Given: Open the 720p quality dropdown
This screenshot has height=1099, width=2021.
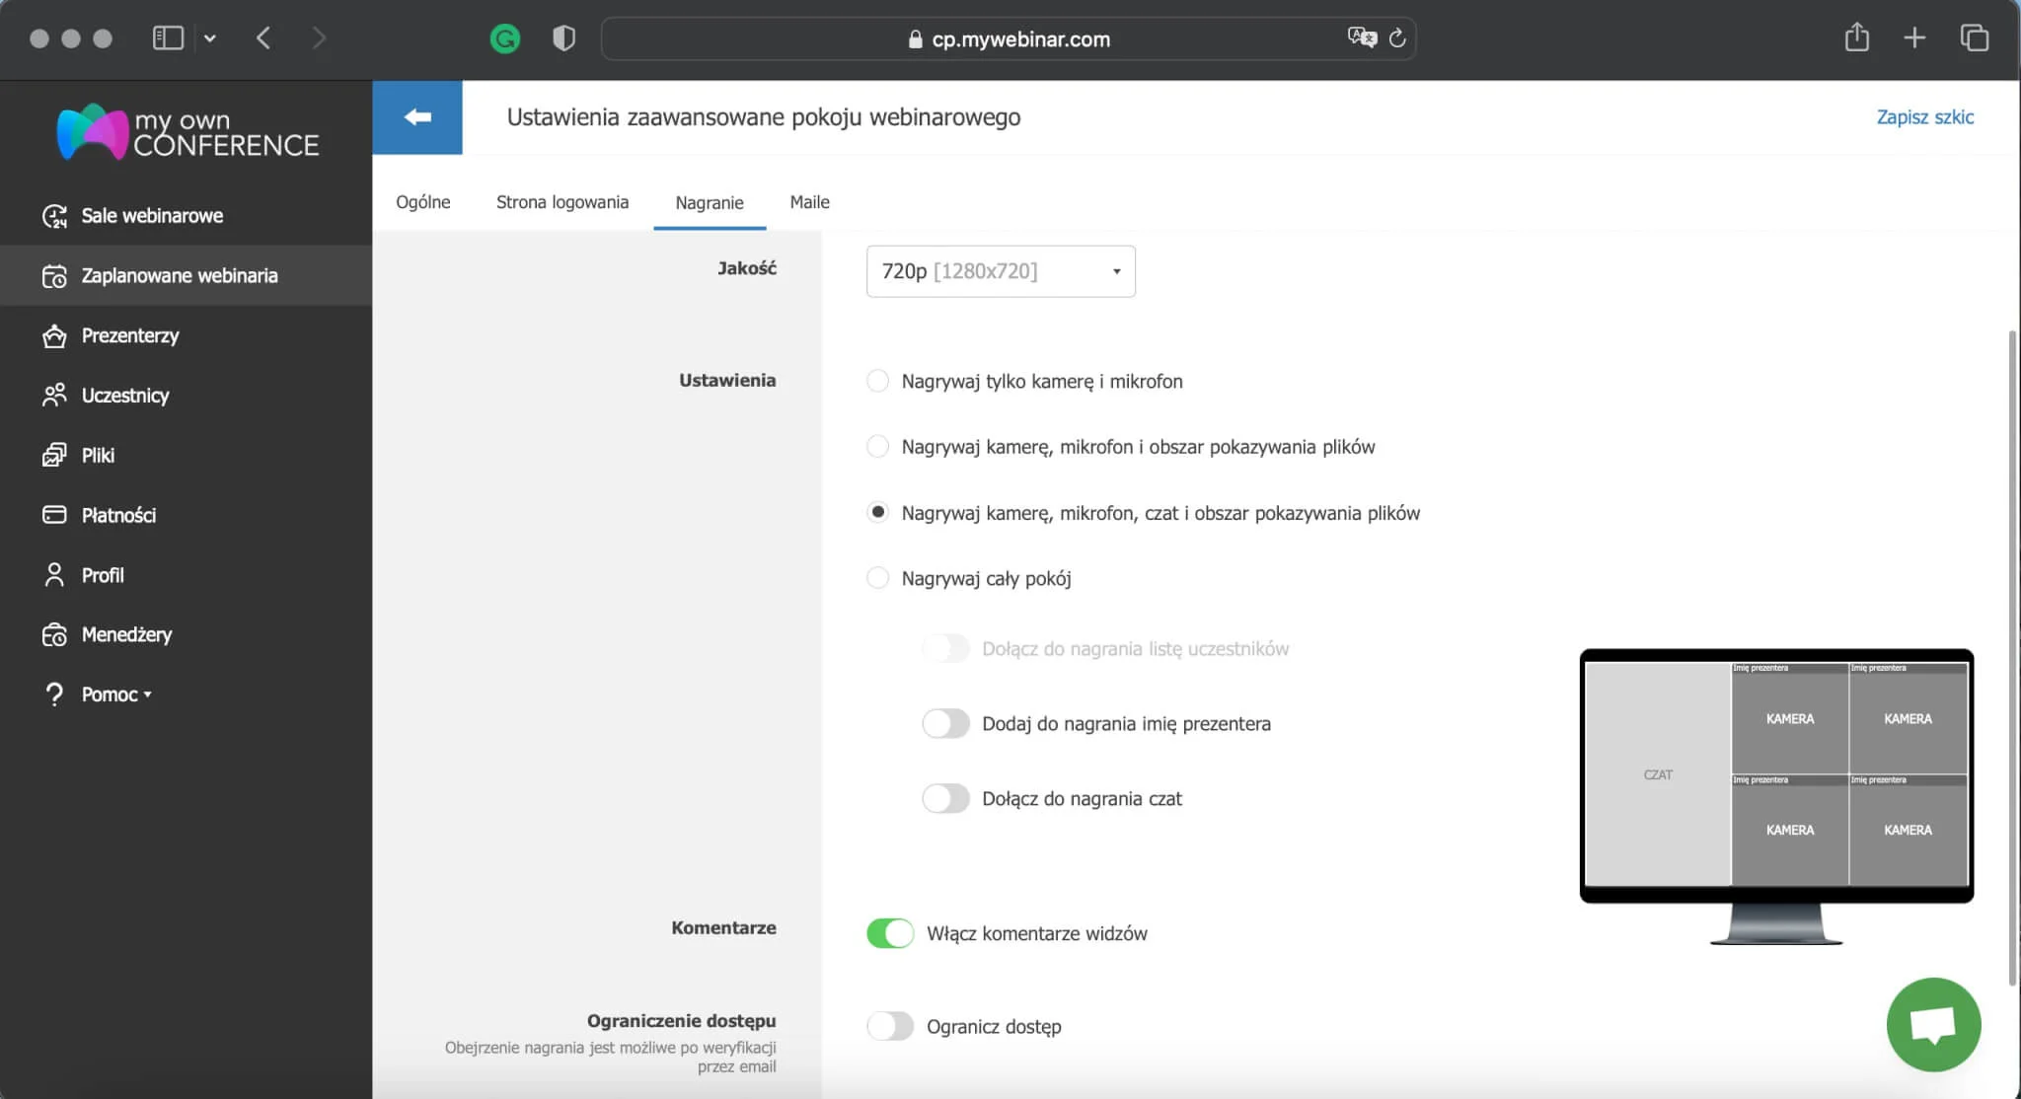Looking at the screenshot, I should pyautogui.click(x=1000, y=271).
